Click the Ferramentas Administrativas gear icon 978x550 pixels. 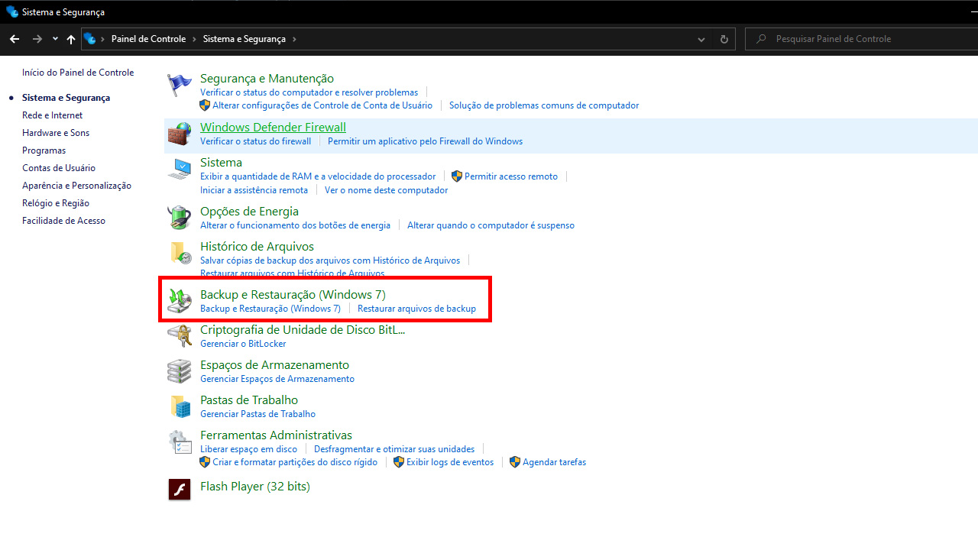(180, 442)
